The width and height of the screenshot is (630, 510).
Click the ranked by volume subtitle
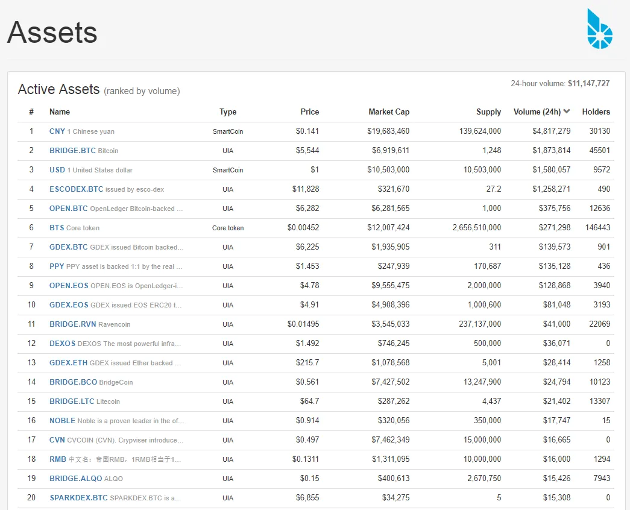tap(142, 91)
